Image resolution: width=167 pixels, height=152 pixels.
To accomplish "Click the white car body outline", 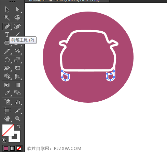I will point(88,70).
